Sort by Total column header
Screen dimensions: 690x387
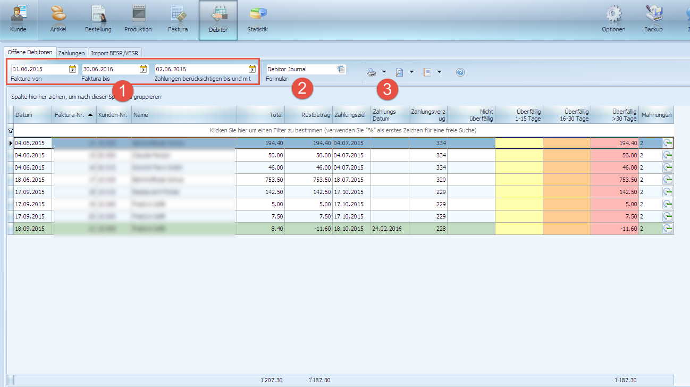pyautogui.click(x=260, y=115)
